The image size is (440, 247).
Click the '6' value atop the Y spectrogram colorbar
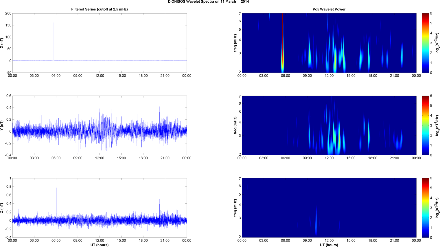pyautogui.click(x=431, y=96)
